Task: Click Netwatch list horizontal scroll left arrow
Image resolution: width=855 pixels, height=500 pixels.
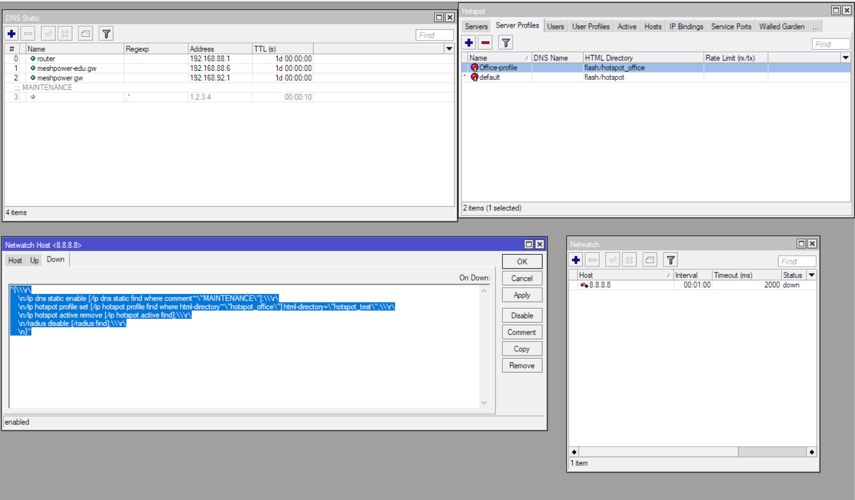Action: pyautogui.click(x=574, y=452)
